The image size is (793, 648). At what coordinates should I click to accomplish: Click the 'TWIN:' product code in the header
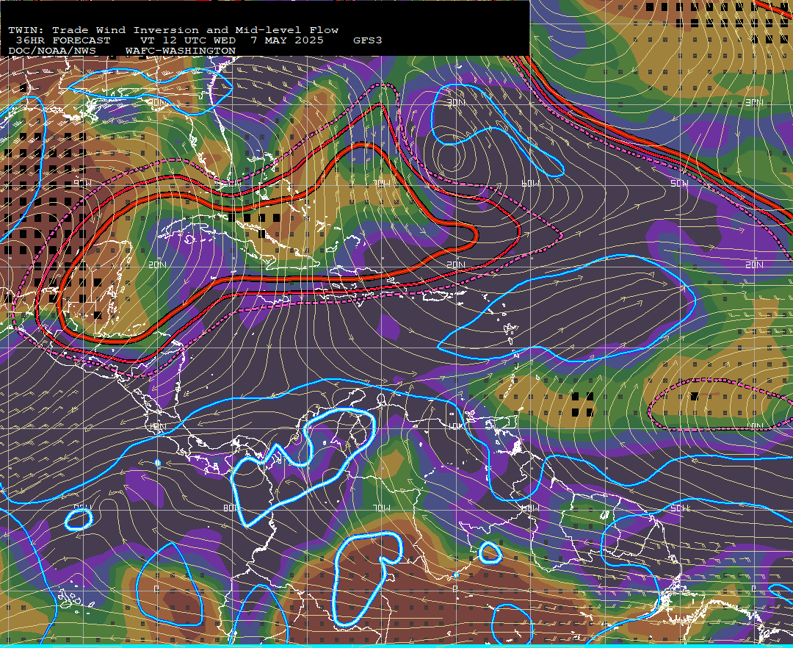(26, 30)
